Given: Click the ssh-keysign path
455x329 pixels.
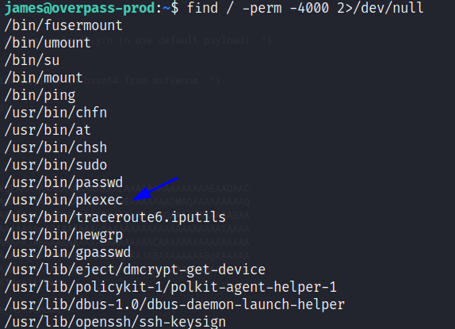Looking at the screenshot, I should (115, 322).
